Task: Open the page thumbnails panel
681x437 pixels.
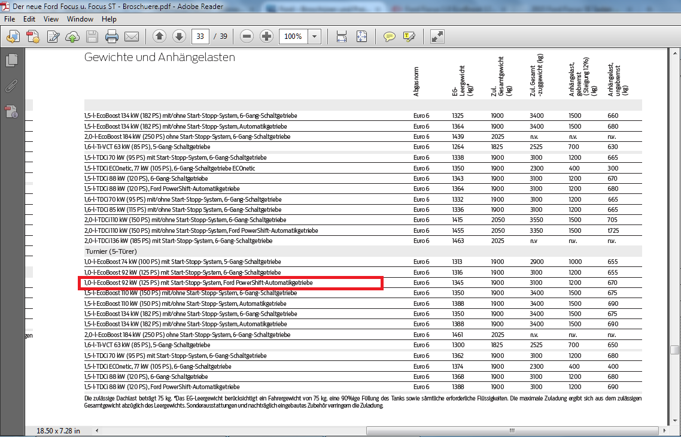Action: click(x=12, y=60)
